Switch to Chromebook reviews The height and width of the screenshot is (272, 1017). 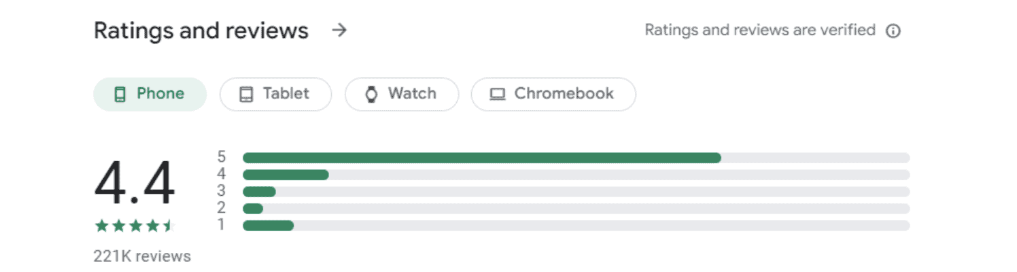point(553,94)
